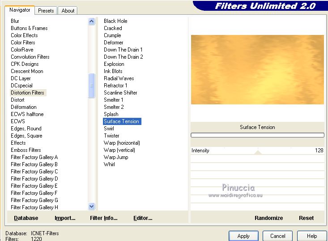Image resolution: width=328 pixels, height=241 pixels.
Task: Choose Warp (vertical) filter
Action: 119,150
